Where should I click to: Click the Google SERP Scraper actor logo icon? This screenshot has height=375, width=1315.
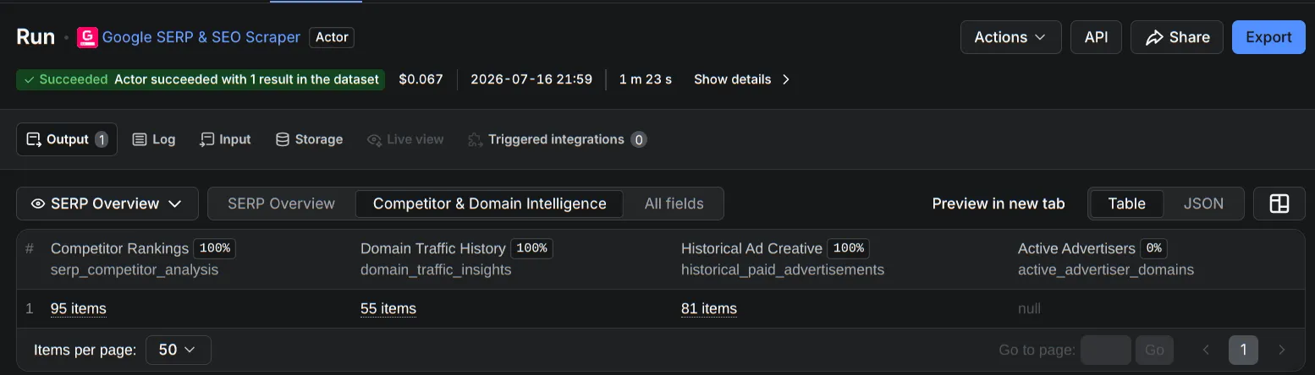(x=87, y=37)
